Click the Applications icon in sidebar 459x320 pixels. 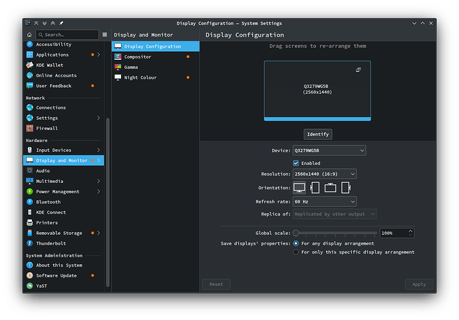coord(29,55)
